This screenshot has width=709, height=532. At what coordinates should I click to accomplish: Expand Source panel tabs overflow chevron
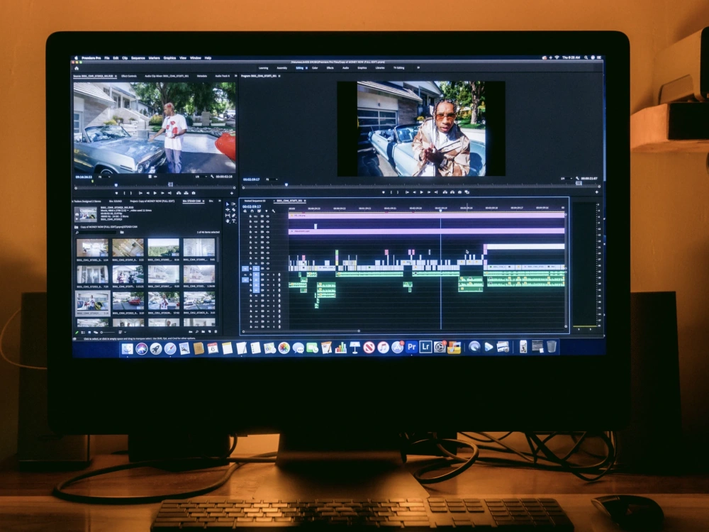235,76
